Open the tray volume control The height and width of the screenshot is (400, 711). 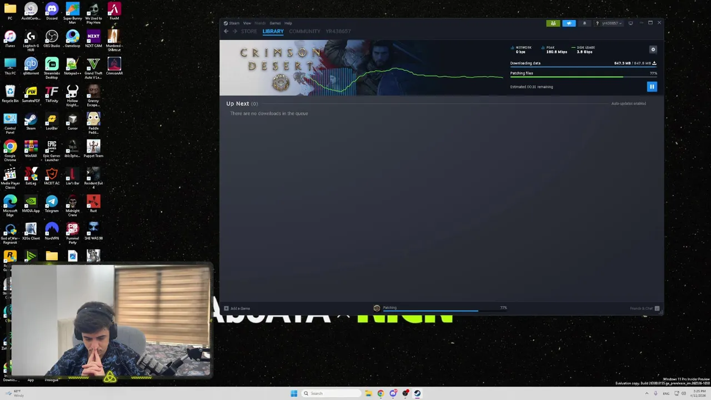(x=683, y=393)
